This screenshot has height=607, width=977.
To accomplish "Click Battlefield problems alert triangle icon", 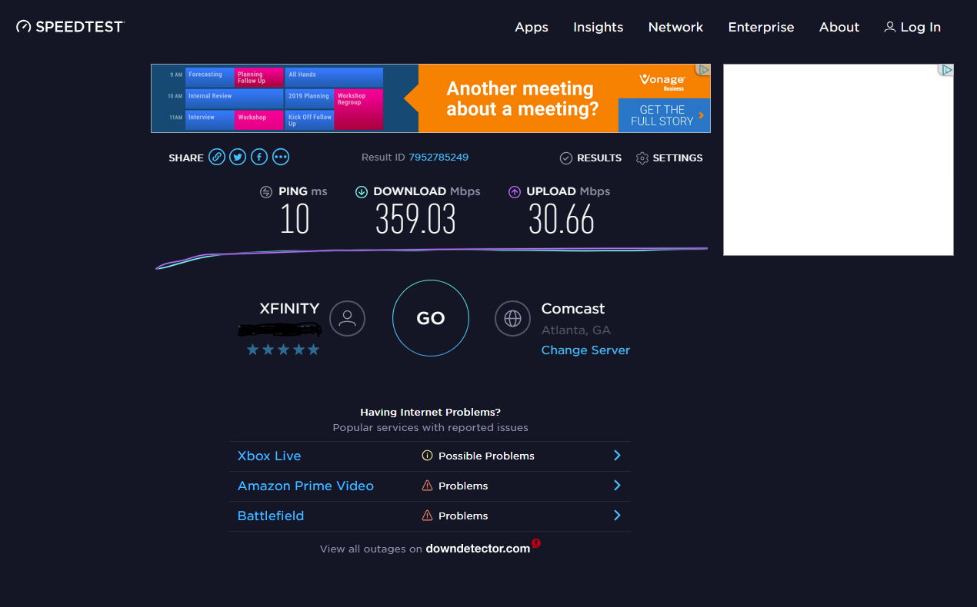I will [x=427, y=516].
